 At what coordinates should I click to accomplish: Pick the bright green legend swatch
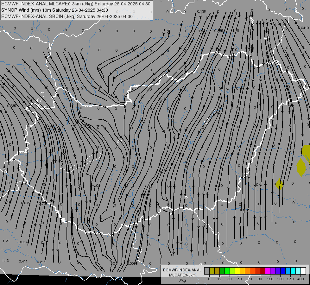[x=227, y=271]
